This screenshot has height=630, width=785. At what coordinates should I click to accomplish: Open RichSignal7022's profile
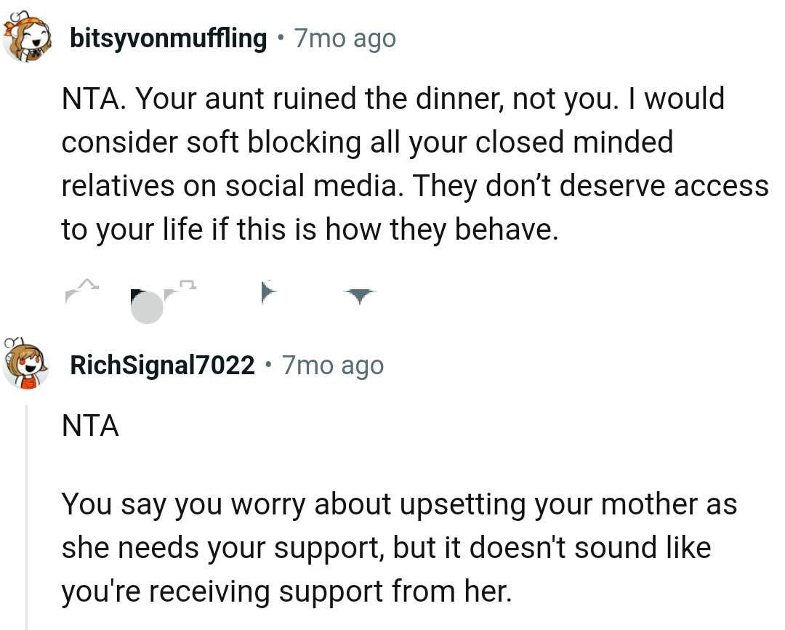(x=161, y=366)
